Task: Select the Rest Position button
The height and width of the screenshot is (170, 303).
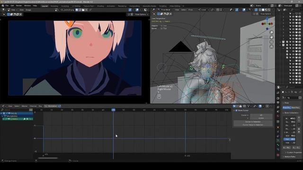Action: 295,108
